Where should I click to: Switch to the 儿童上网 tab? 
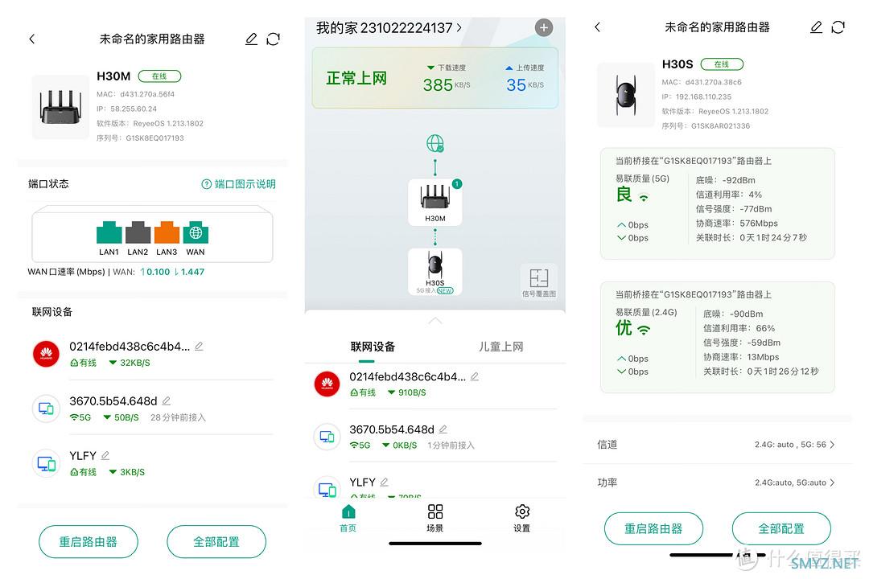point(501,347)
